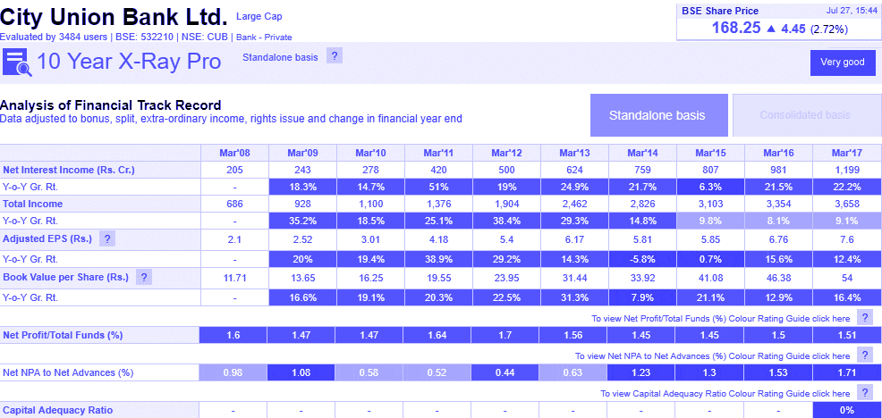Select the Mar'11 column header
The image size is (882, 418).
coord(438,153)
